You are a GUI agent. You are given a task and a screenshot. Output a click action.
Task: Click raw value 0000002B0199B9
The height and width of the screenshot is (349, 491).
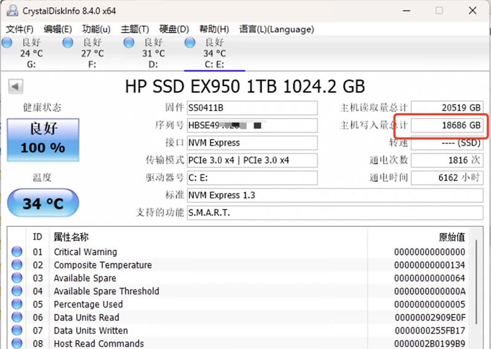pyautogui.click(x=430, y=343)
